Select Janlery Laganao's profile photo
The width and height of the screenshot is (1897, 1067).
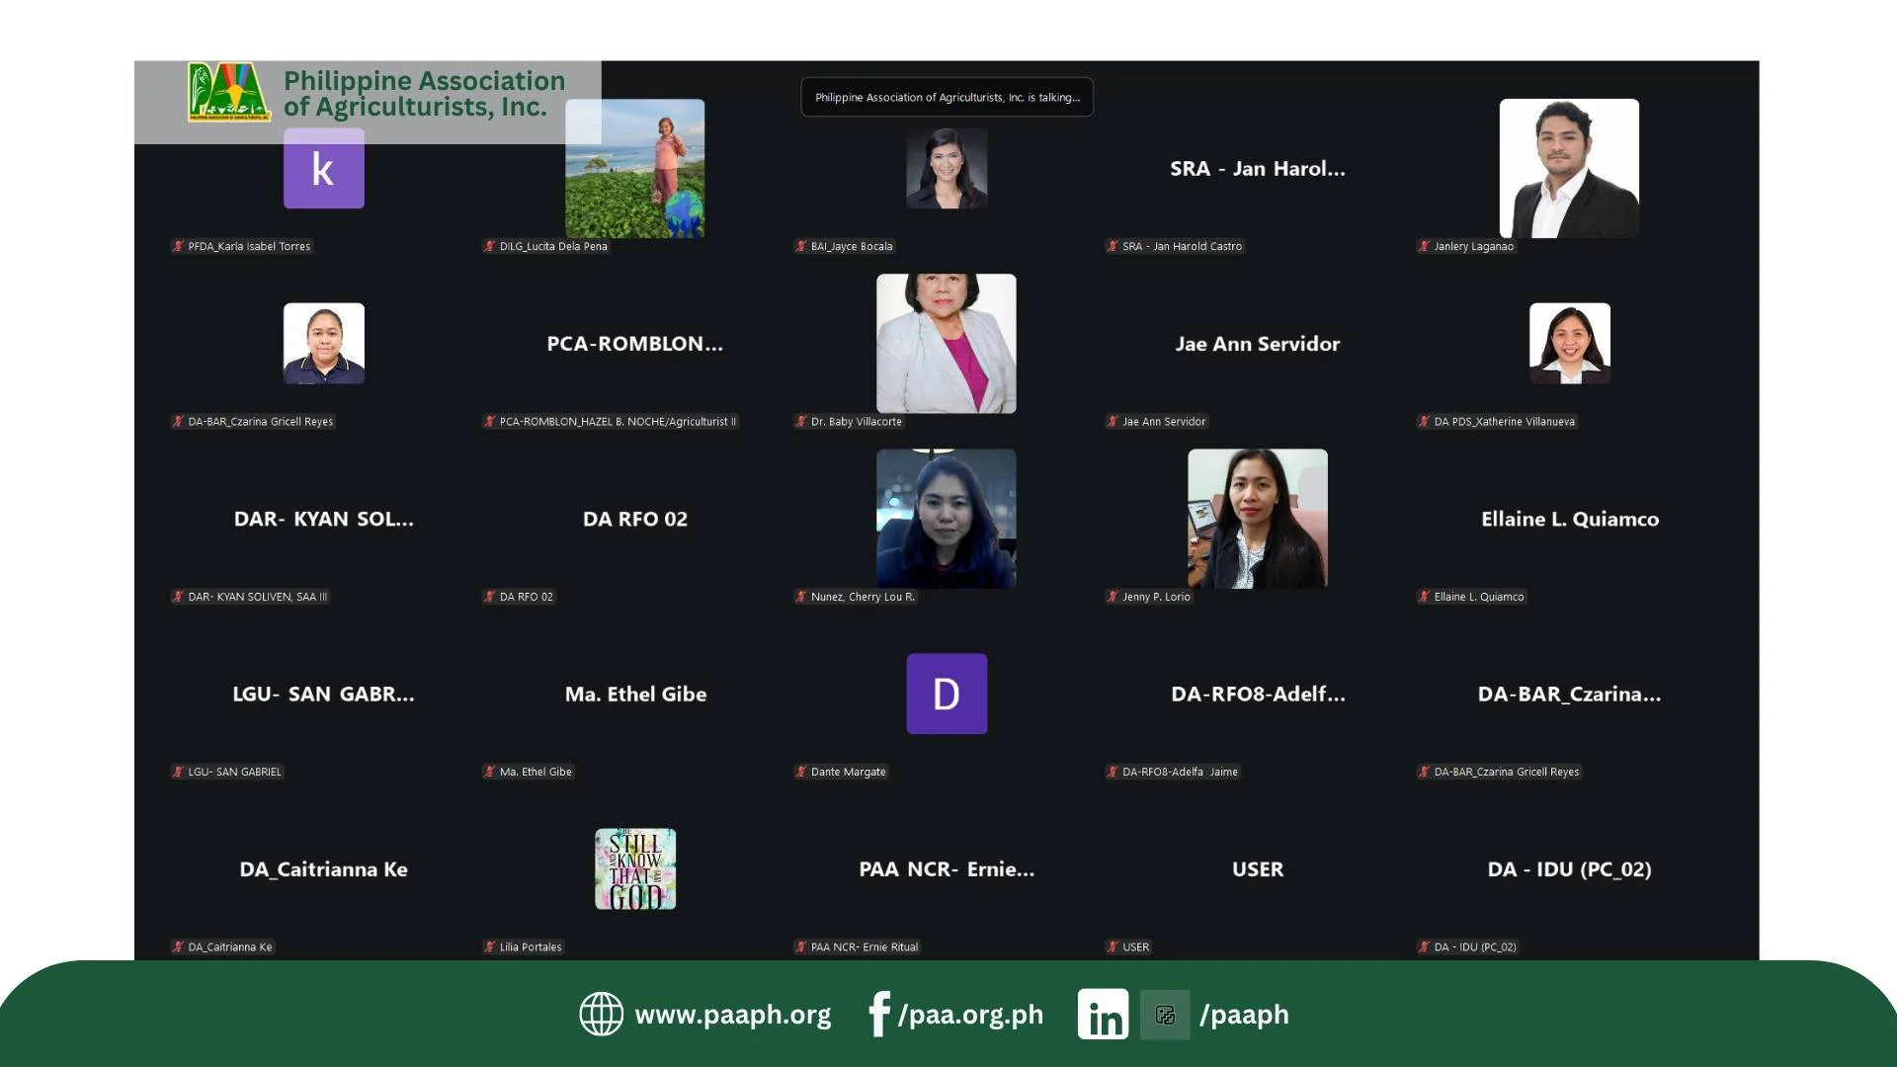(x=1568, y=168)
